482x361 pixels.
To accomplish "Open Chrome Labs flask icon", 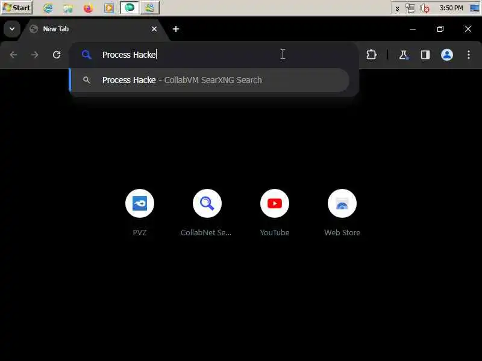I will (x=403, y=55).
